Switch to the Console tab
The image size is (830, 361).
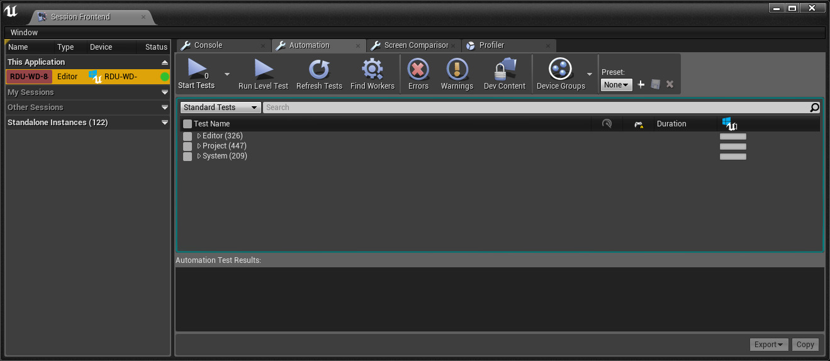[208, 45]
